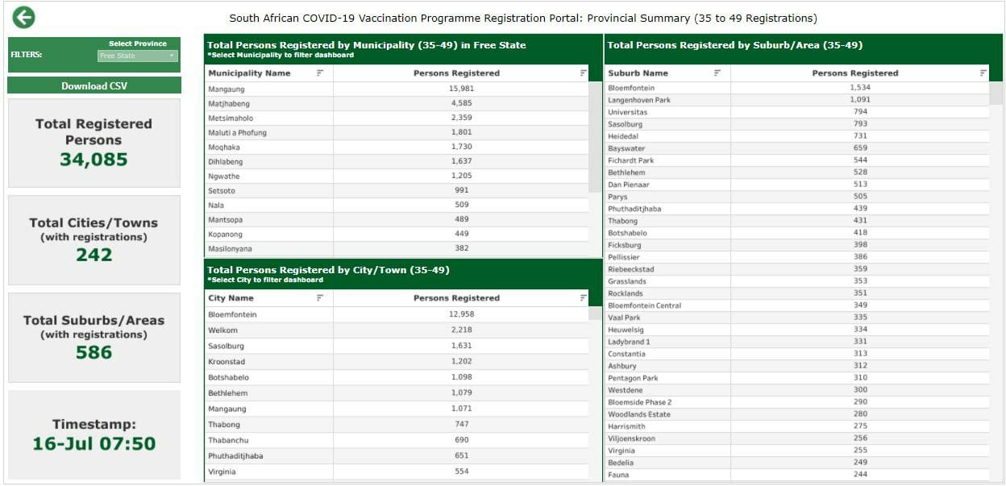Select Sasolburg city row
The width and height of the screenshot is (1006, 486).
click(225, 346)
